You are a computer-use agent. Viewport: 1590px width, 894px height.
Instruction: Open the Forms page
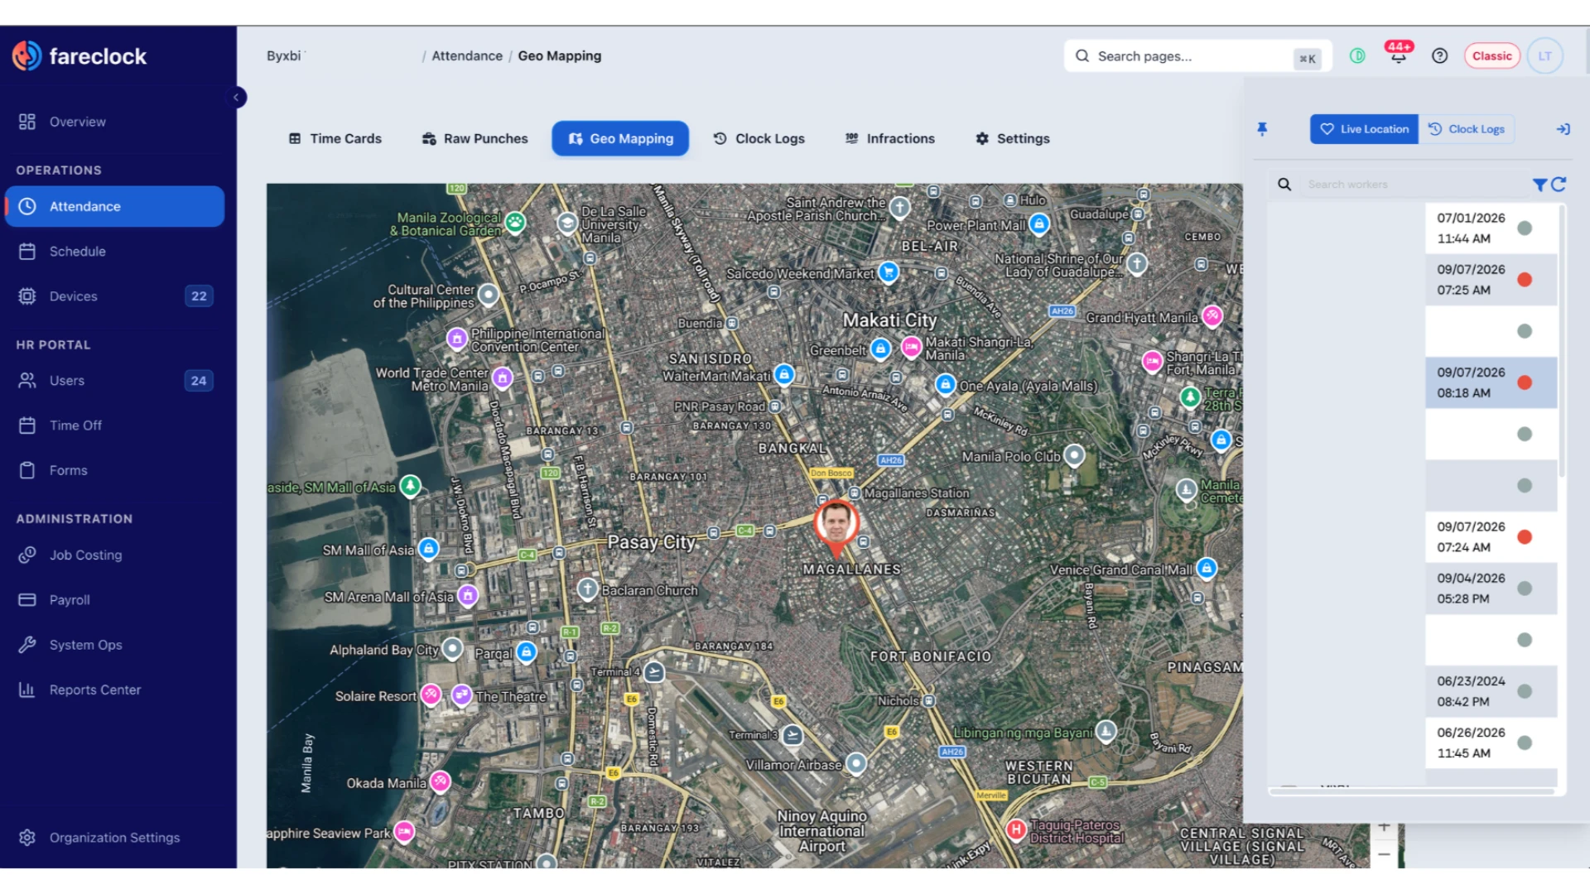click(114, 469)
